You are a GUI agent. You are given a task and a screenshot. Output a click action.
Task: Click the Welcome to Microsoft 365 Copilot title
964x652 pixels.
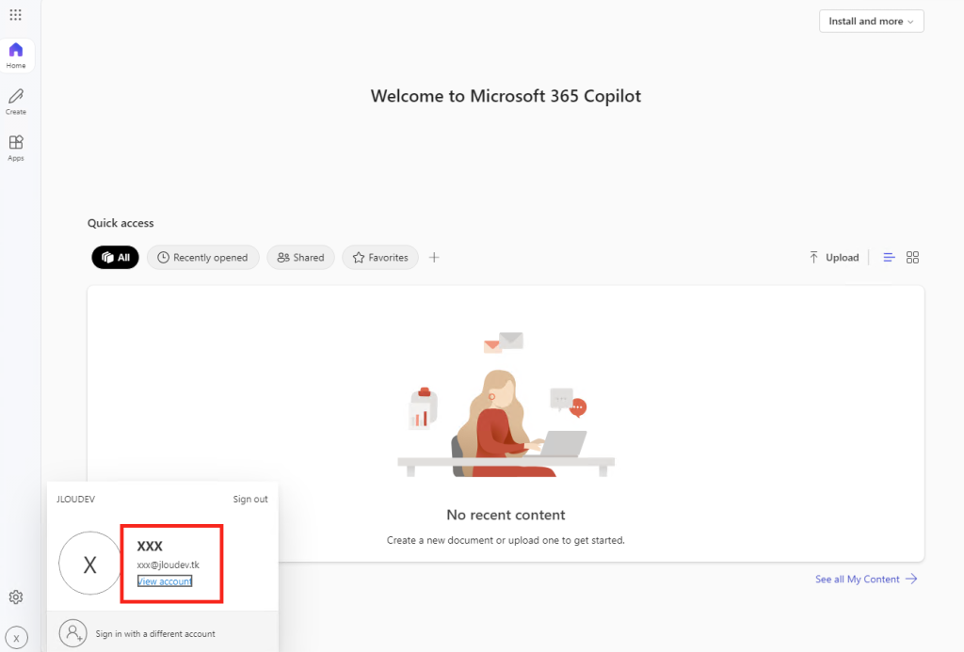click(506, 97)
